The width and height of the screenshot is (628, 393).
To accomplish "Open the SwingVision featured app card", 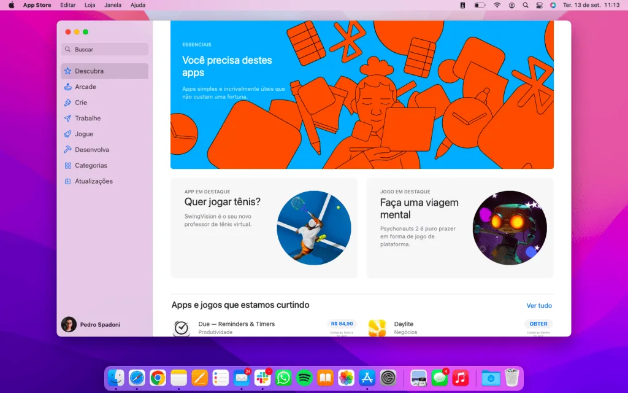I will [x=264, y=227].
